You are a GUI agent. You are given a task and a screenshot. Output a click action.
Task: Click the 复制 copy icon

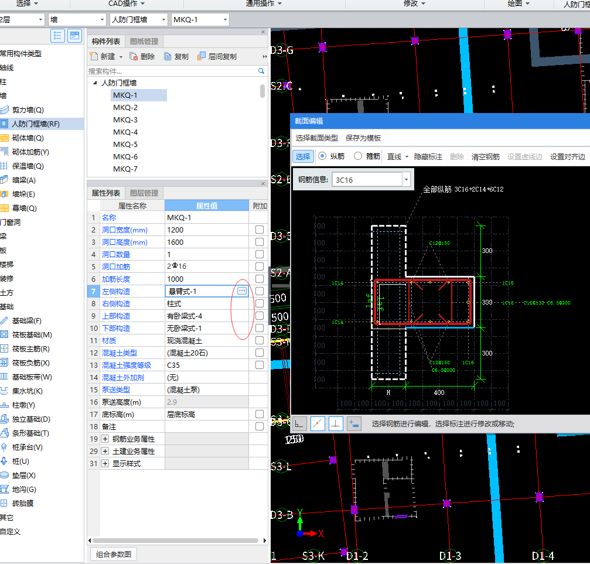pos(168,56)
